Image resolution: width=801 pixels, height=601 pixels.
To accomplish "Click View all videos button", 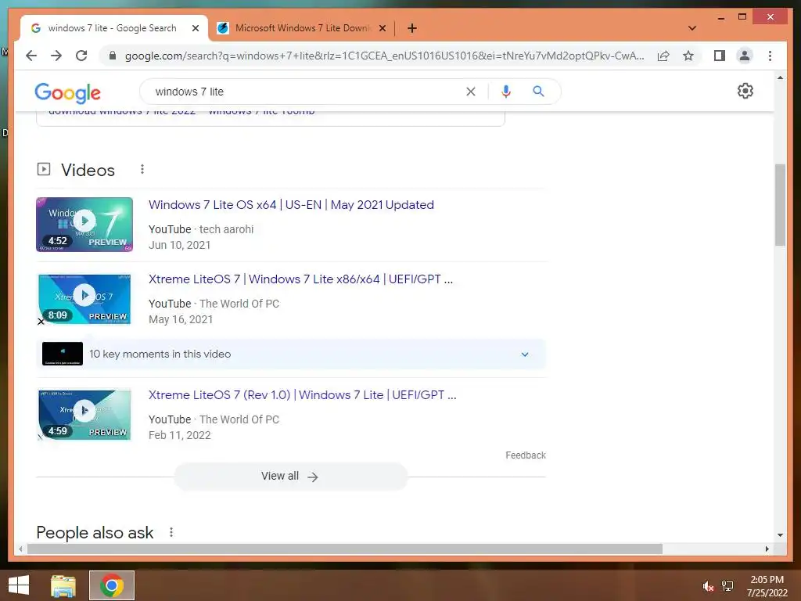I will click(290, 477).
